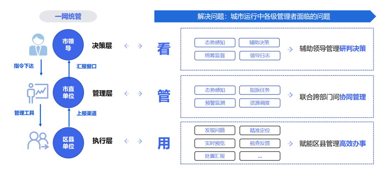Choose the 预警监测 box
The image size is (386, 175).
(215, 103)
